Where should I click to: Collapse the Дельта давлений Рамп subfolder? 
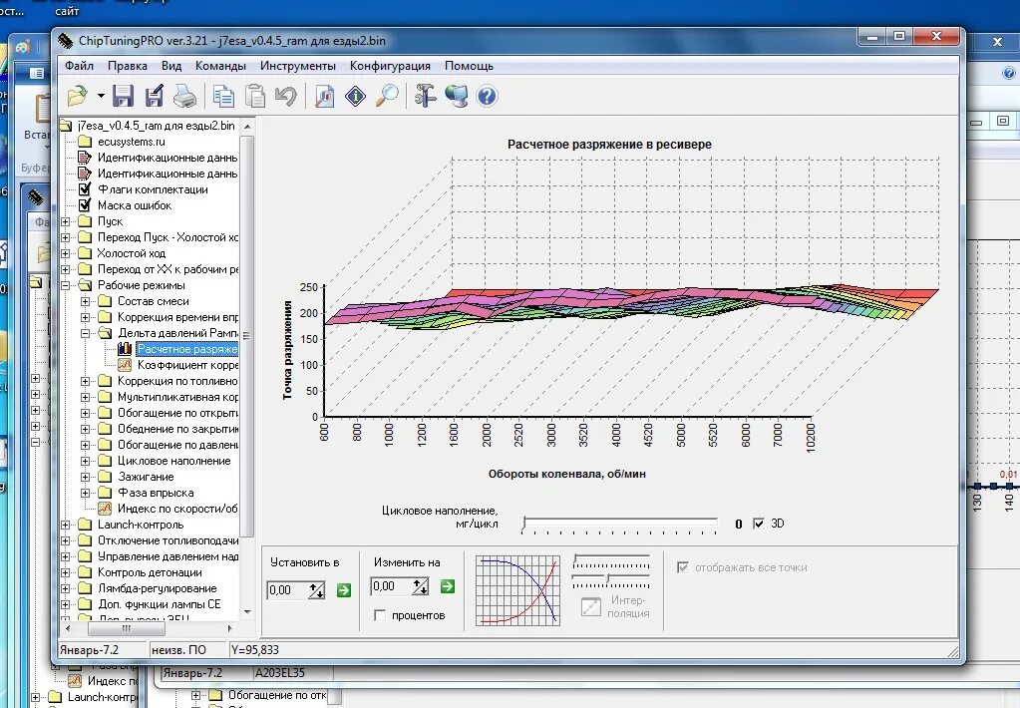[85, 333]
